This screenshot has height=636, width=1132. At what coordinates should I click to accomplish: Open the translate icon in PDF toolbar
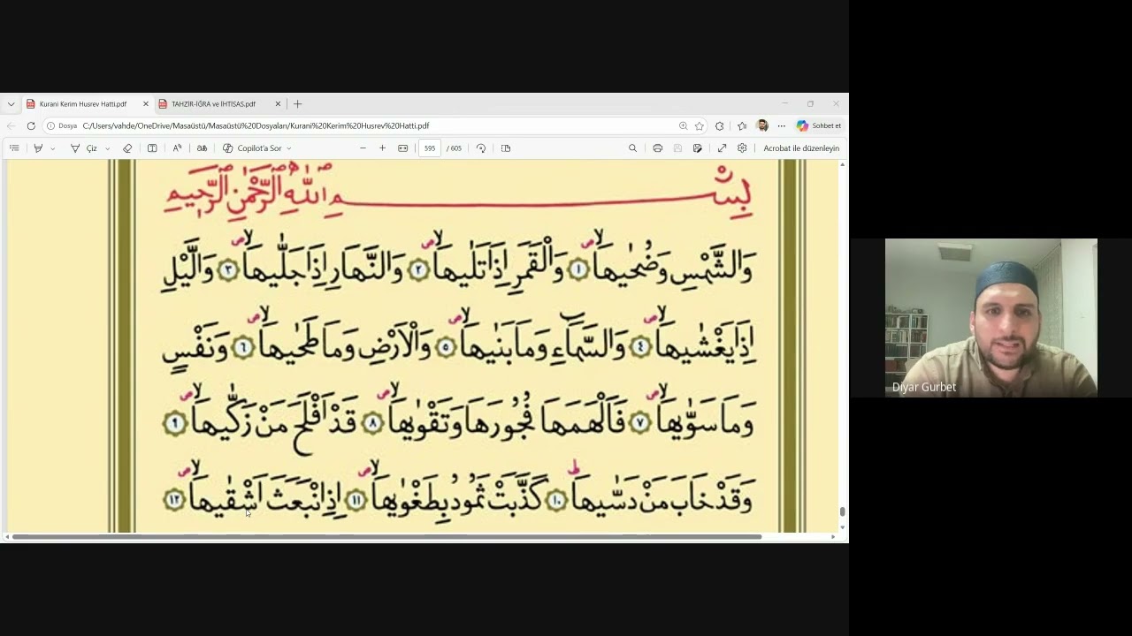pyautogui.click(x=202, y=148)
